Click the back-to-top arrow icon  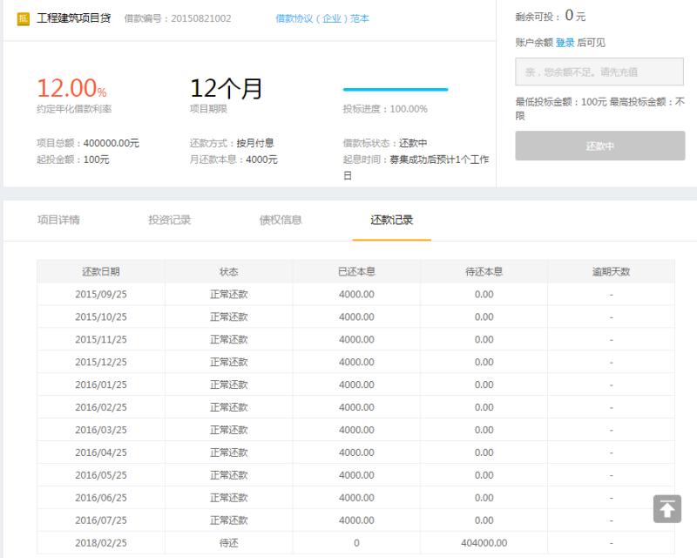pyautogui.click(x=667, y=508)
